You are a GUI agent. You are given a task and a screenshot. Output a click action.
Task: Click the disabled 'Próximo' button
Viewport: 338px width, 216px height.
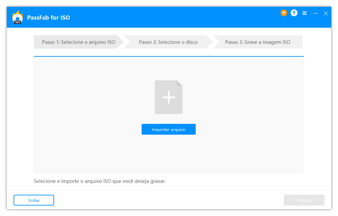(304, 200)
